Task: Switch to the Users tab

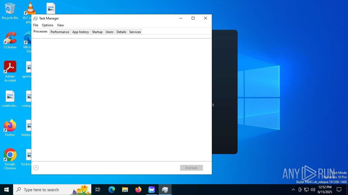Action: click(x=110, y=32)
